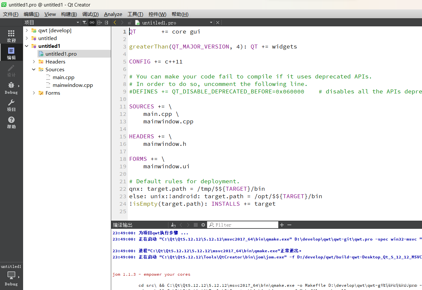Select the Headers folder item

point(55,62)
